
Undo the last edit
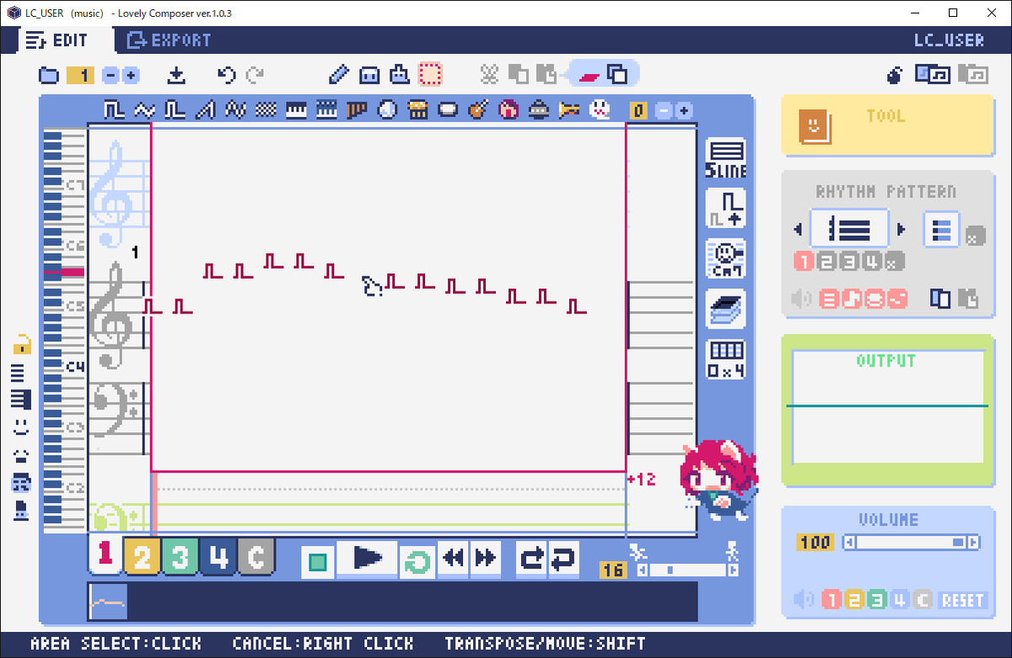pyautogui.click(x=226, y=75)
